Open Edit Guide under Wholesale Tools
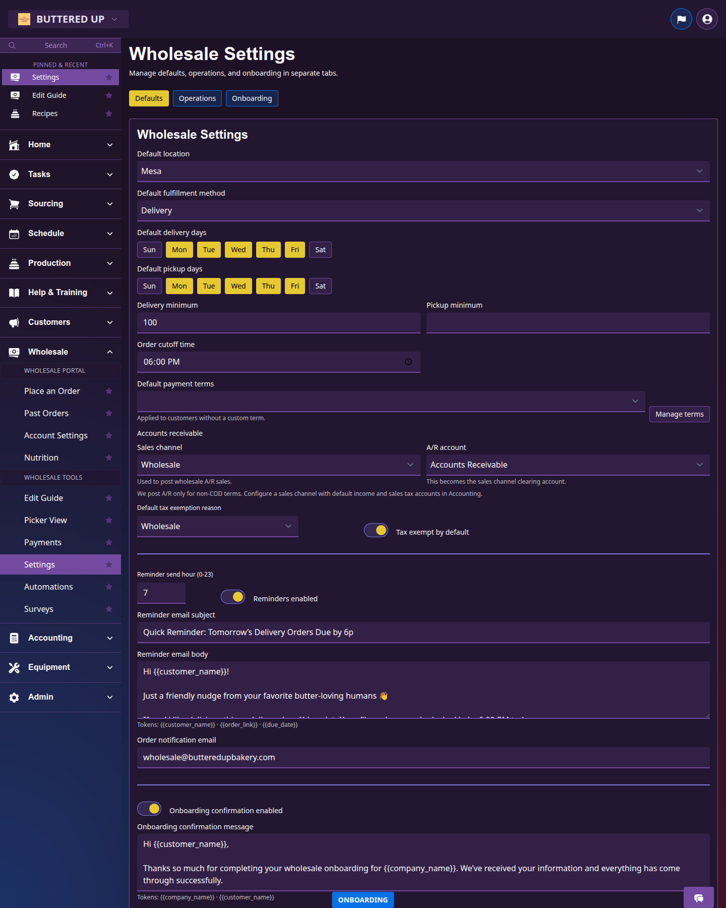 (44, 498)
